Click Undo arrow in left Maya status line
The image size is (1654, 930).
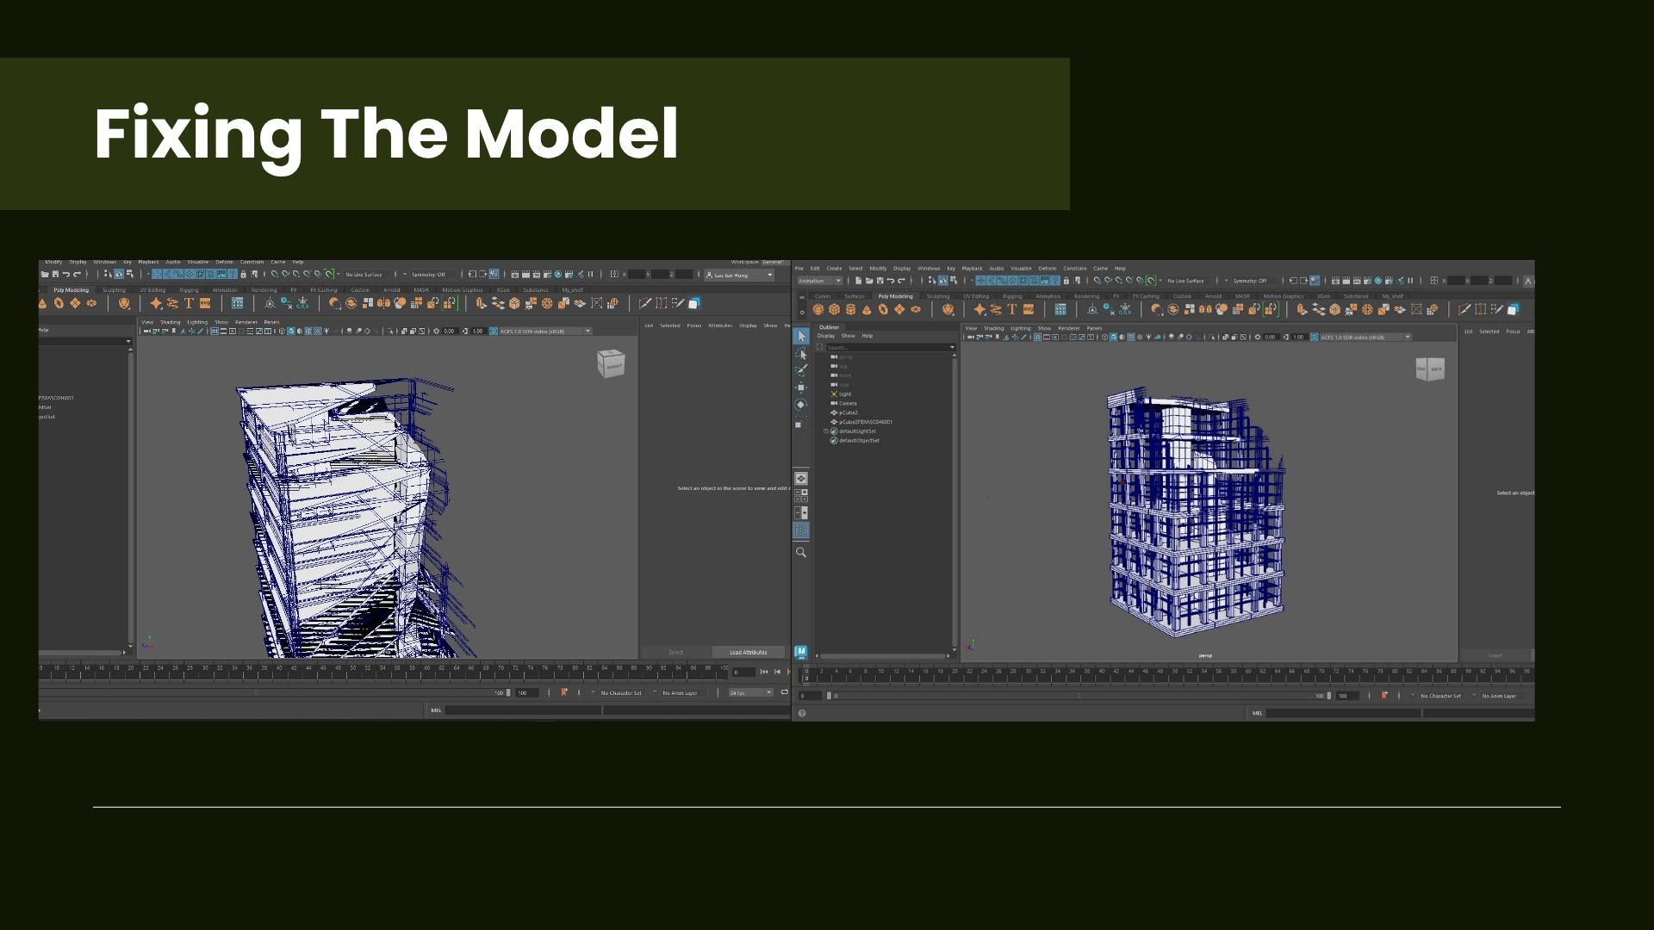pyautogui.click(x=66, y=275)
